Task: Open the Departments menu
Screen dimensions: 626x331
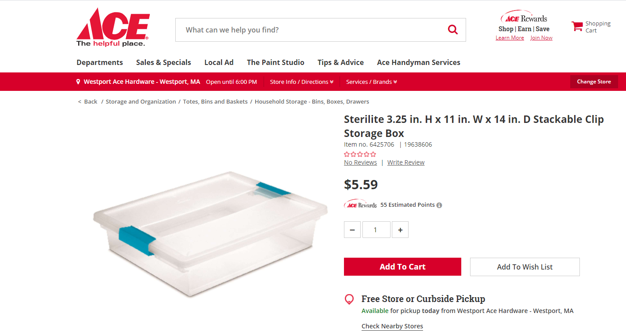Action: [x=100, y=62]
